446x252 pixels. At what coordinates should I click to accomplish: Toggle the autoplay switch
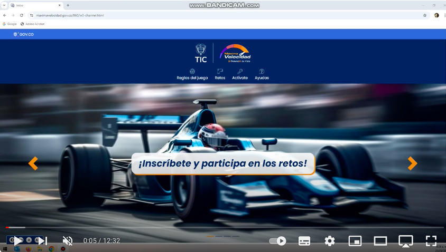(277, 241)
